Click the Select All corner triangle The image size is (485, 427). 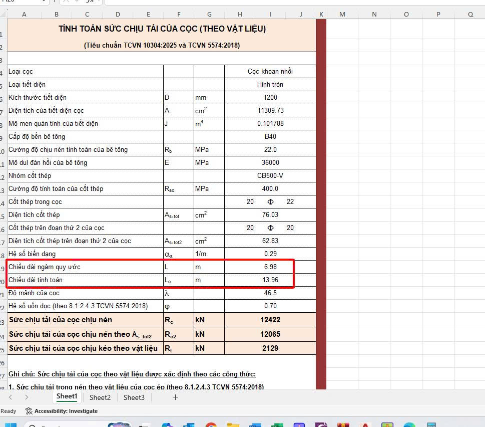pos(4,15)
